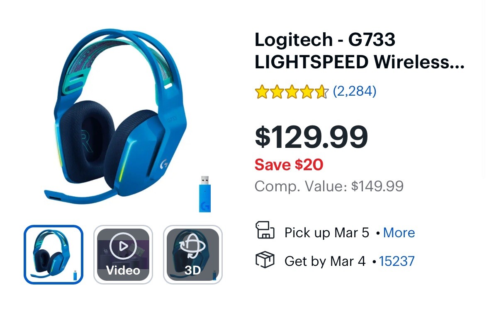489x311 pixels.
Task: Open the Logitech G733 LIGHTSPEED product title
Action: [x=359, y=51]
